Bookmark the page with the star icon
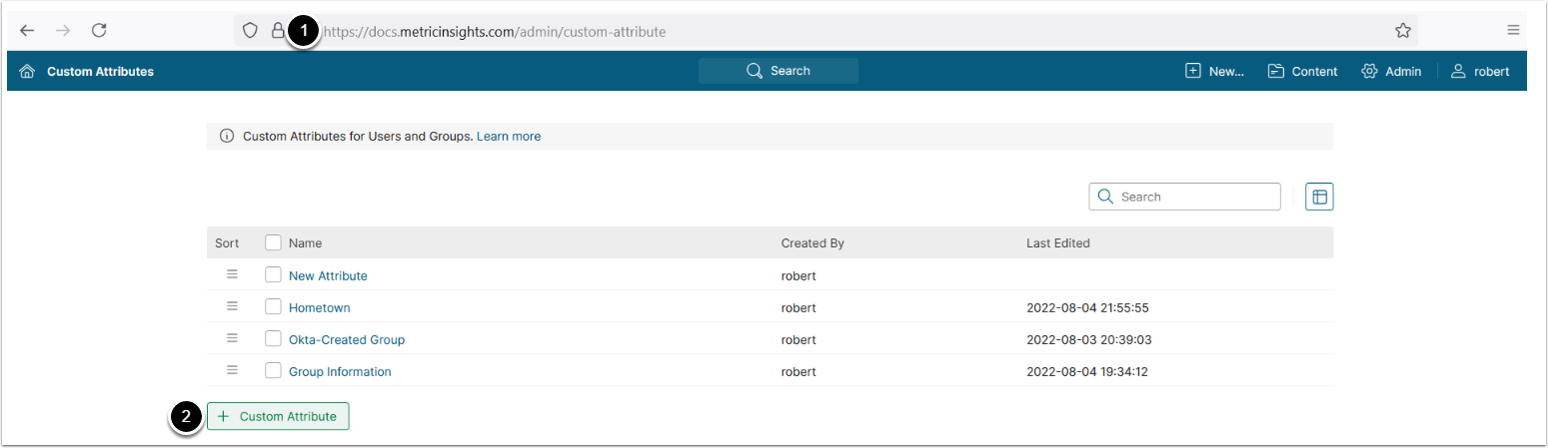Image resolution: width=1548 pixels, height=448 pixels. (x=1403, y=31)
